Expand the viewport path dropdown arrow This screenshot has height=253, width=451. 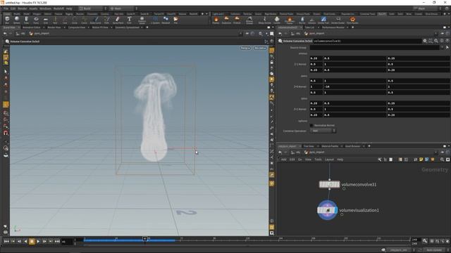pos(240,34)
